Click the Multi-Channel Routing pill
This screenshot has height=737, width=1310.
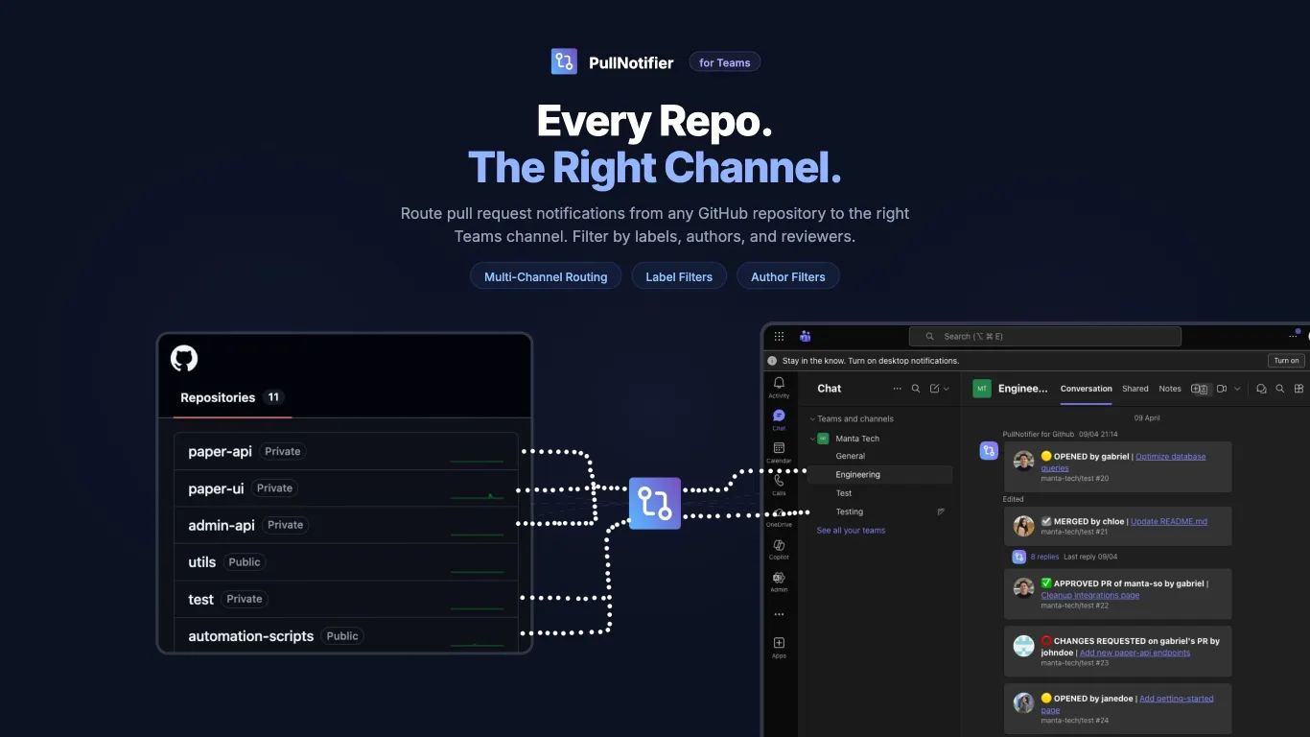click(x=546, y=276)
